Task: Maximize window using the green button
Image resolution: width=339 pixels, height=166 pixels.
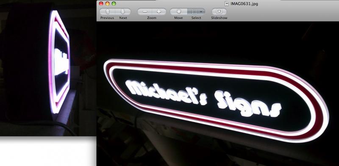Action: (x=114, y=3)
